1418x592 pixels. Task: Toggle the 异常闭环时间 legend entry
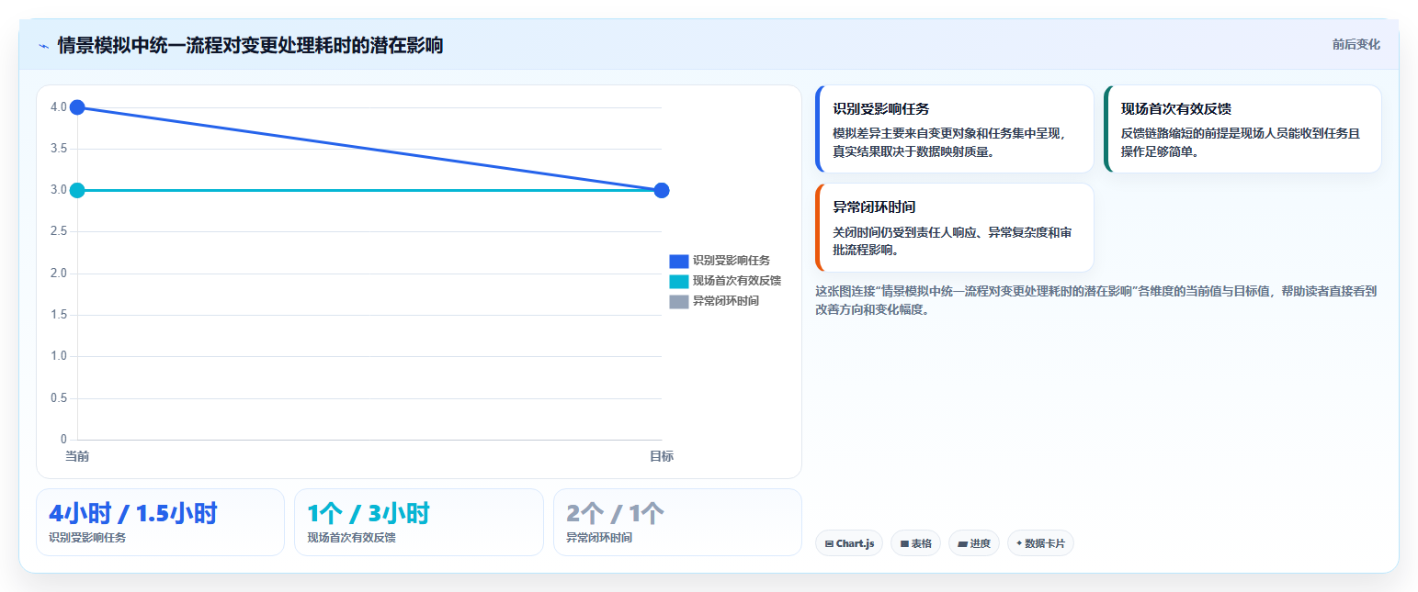coord(714,301)
